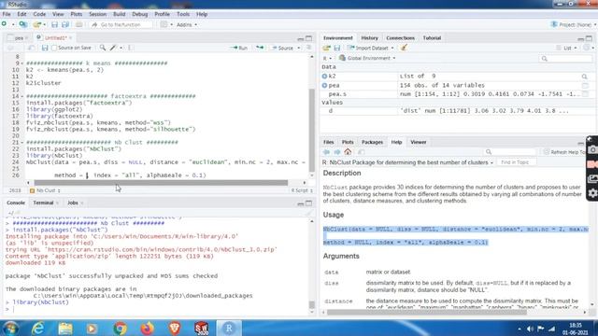Click the Go to file/function field

pyautogui.click(x=121, y=25)
